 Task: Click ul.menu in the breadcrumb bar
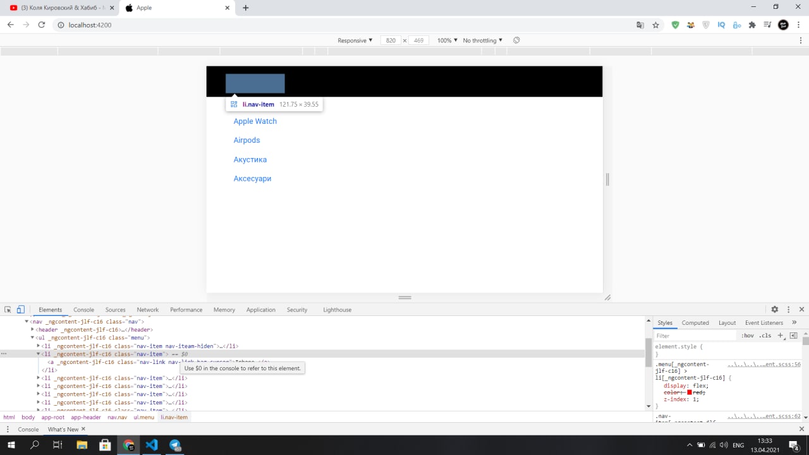[x=144, y=418]
